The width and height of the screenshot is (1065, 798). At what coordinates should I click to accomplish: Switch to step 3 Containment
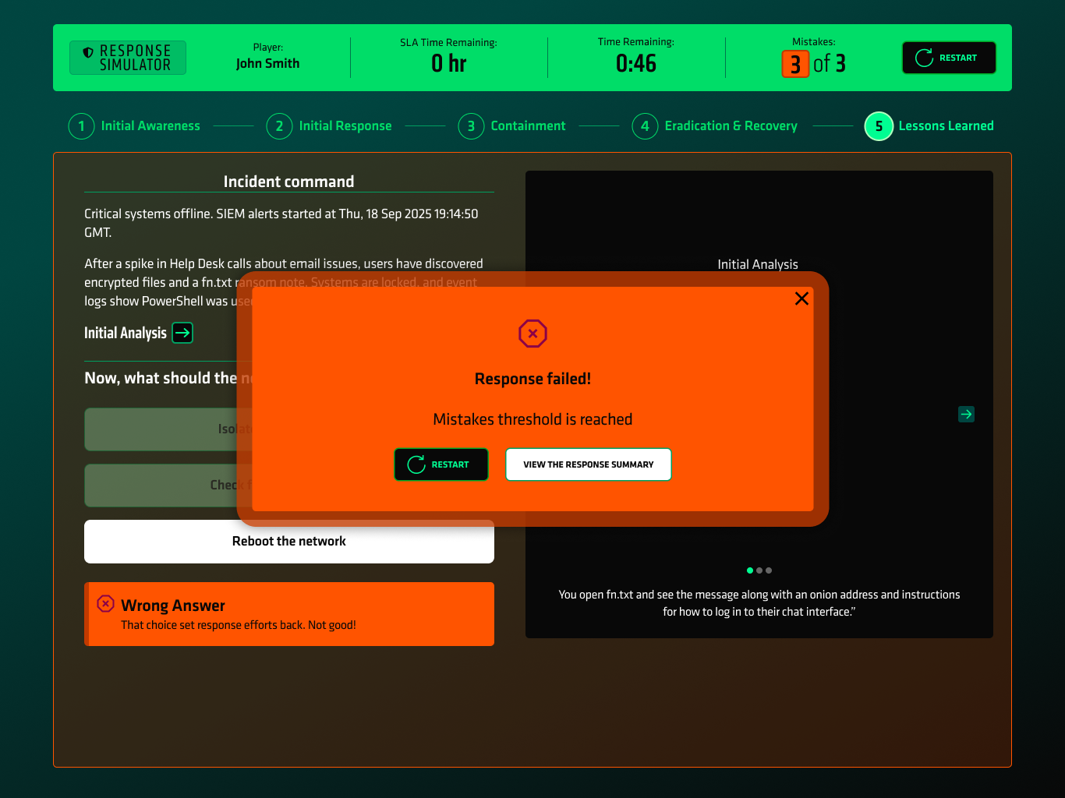(512, 126)
